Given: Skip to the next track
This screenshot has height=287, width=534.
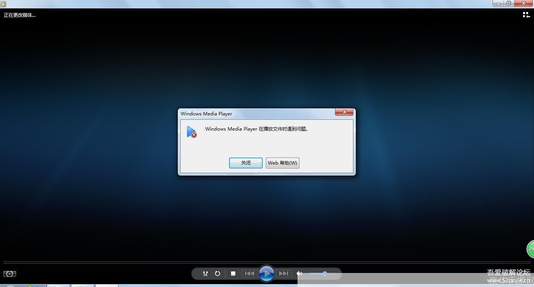Looking at the screenshot, I should click(x=284, y=274).
